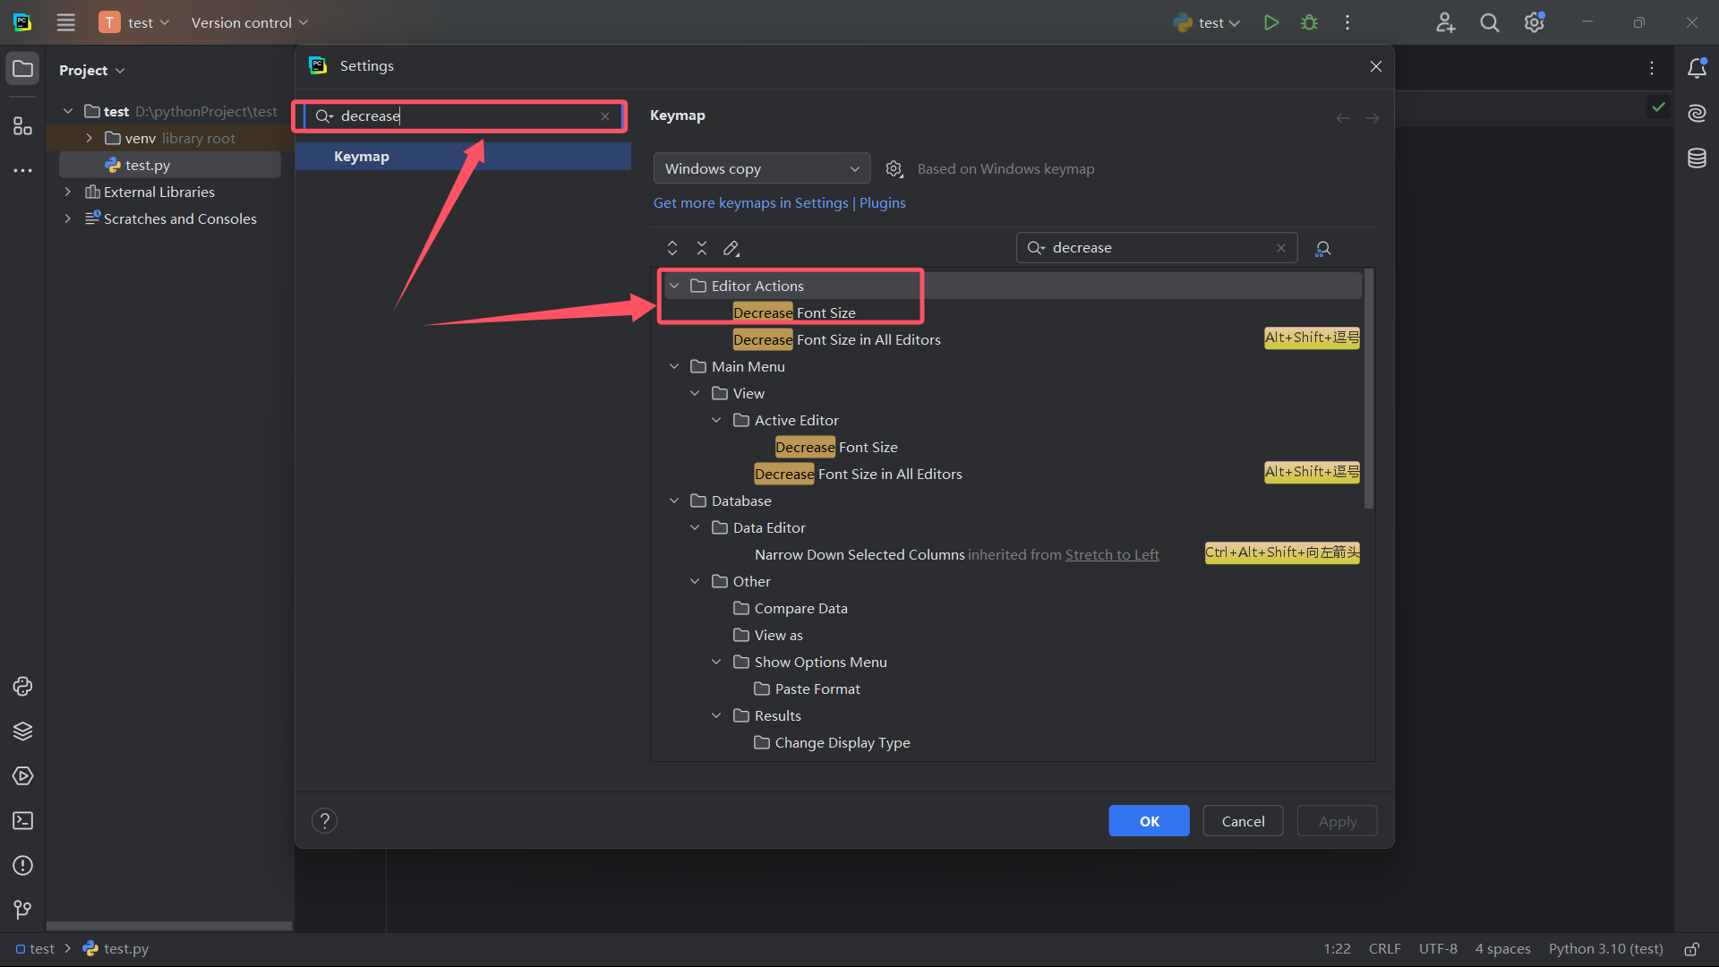Open the Database tool window icon
This screenshot has width=1719, height=967.
point(1697,158)
